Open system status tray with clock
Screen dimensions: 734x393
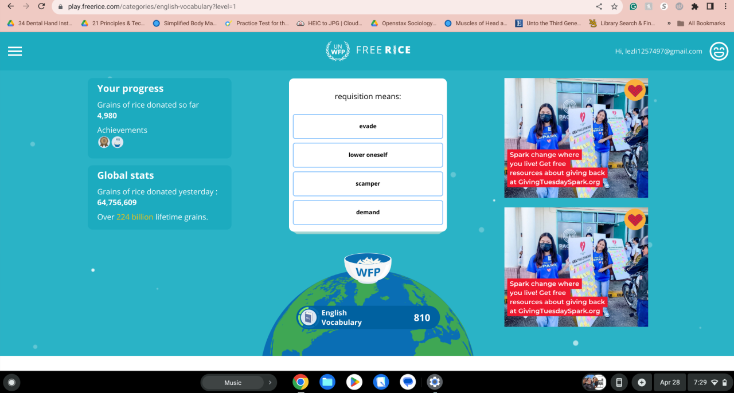710,382
